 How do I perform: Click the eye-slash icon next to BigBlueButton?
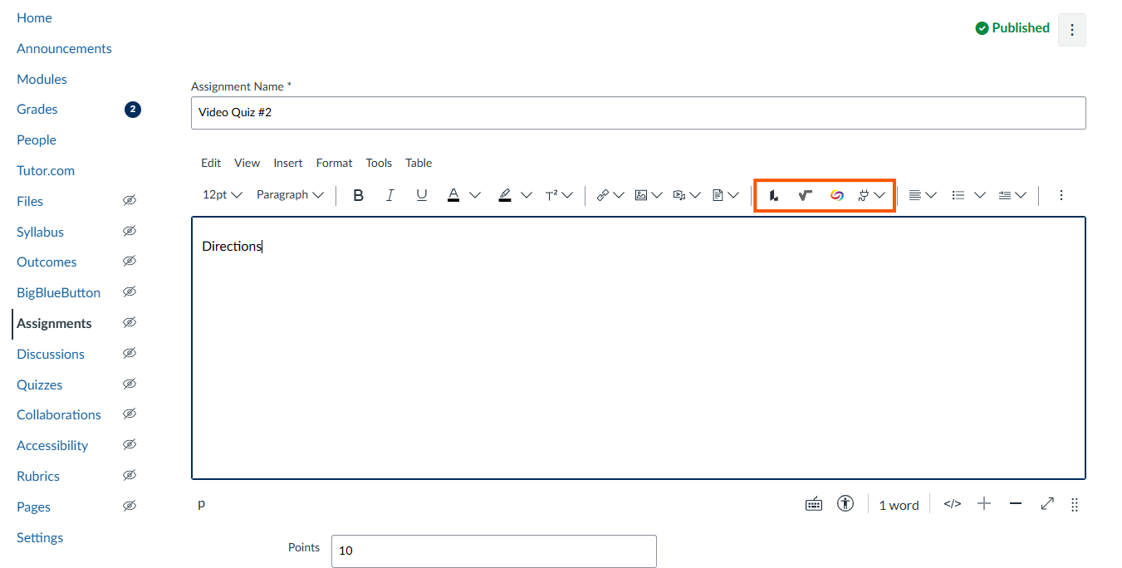tap(129, 291)
